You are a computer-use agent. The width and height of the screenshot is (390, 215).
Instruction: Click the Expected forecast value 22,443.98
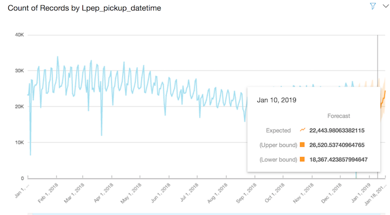(x=337, y=130)
